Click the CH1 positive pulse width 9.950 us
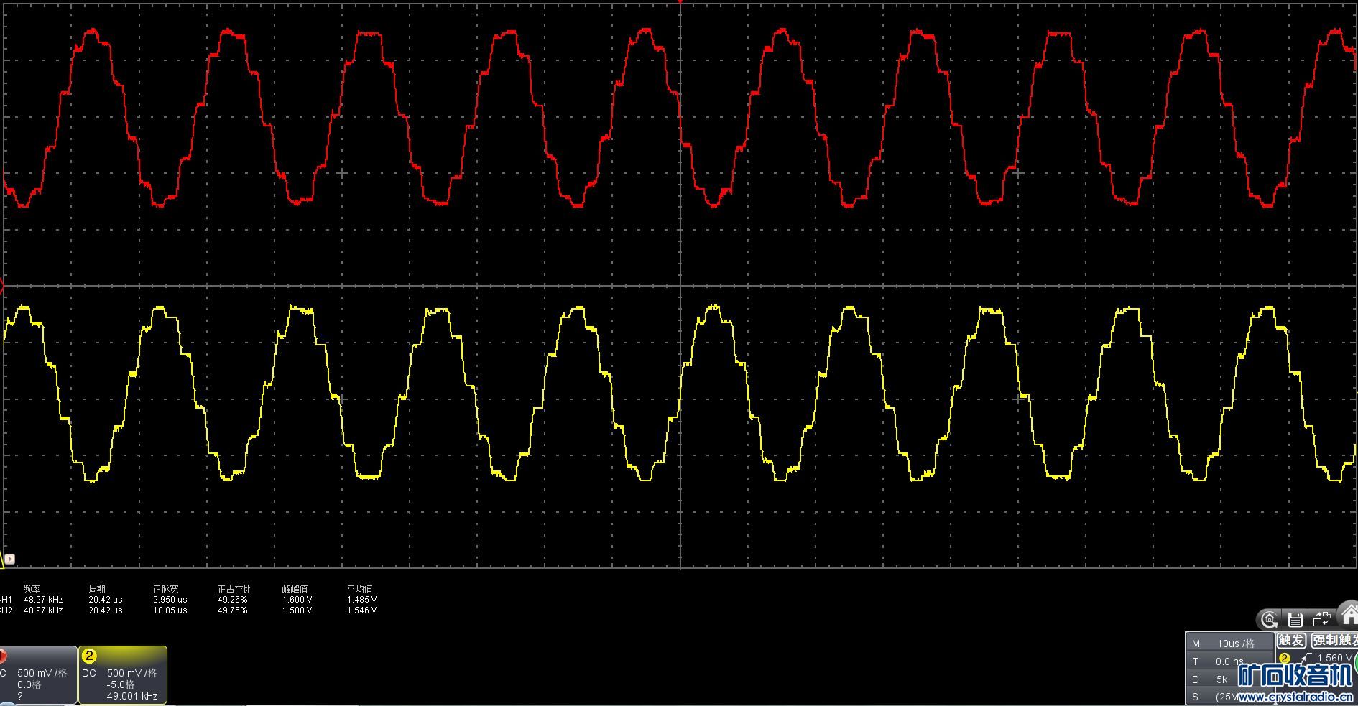Image resolution: width=1358 pixels, height=706 pixels. (x=170, y=600)
